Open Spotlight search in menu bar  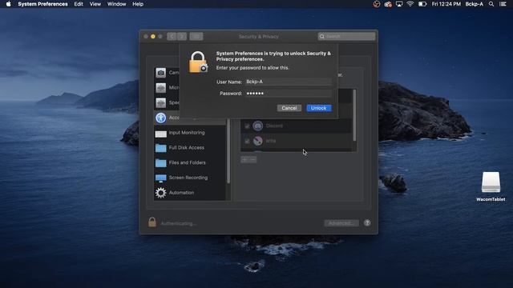pos(491,4)
